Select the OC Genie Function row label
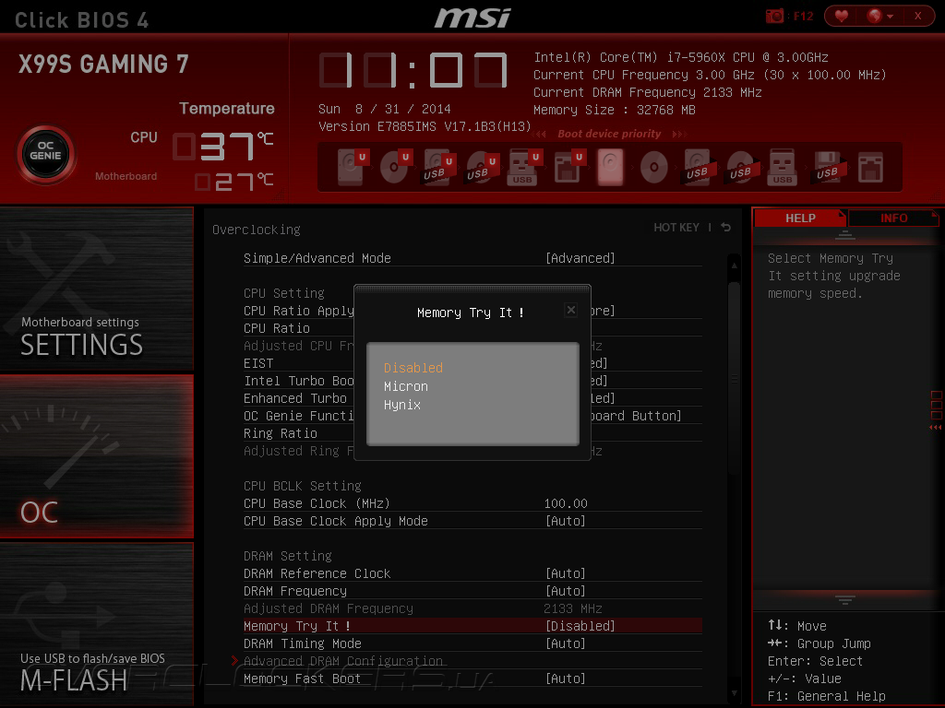This screenshot has width=945, height=708. pos(299,416)
